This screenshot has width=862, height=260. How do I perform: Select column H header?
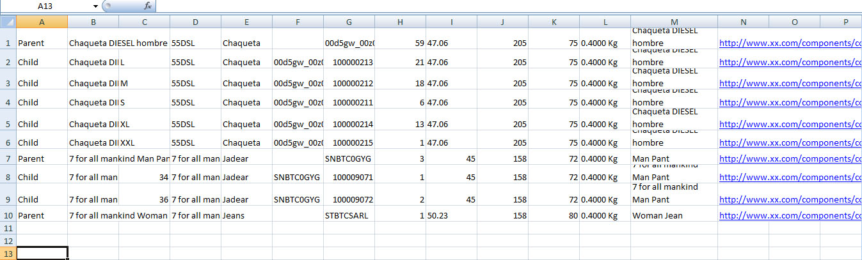400,22
